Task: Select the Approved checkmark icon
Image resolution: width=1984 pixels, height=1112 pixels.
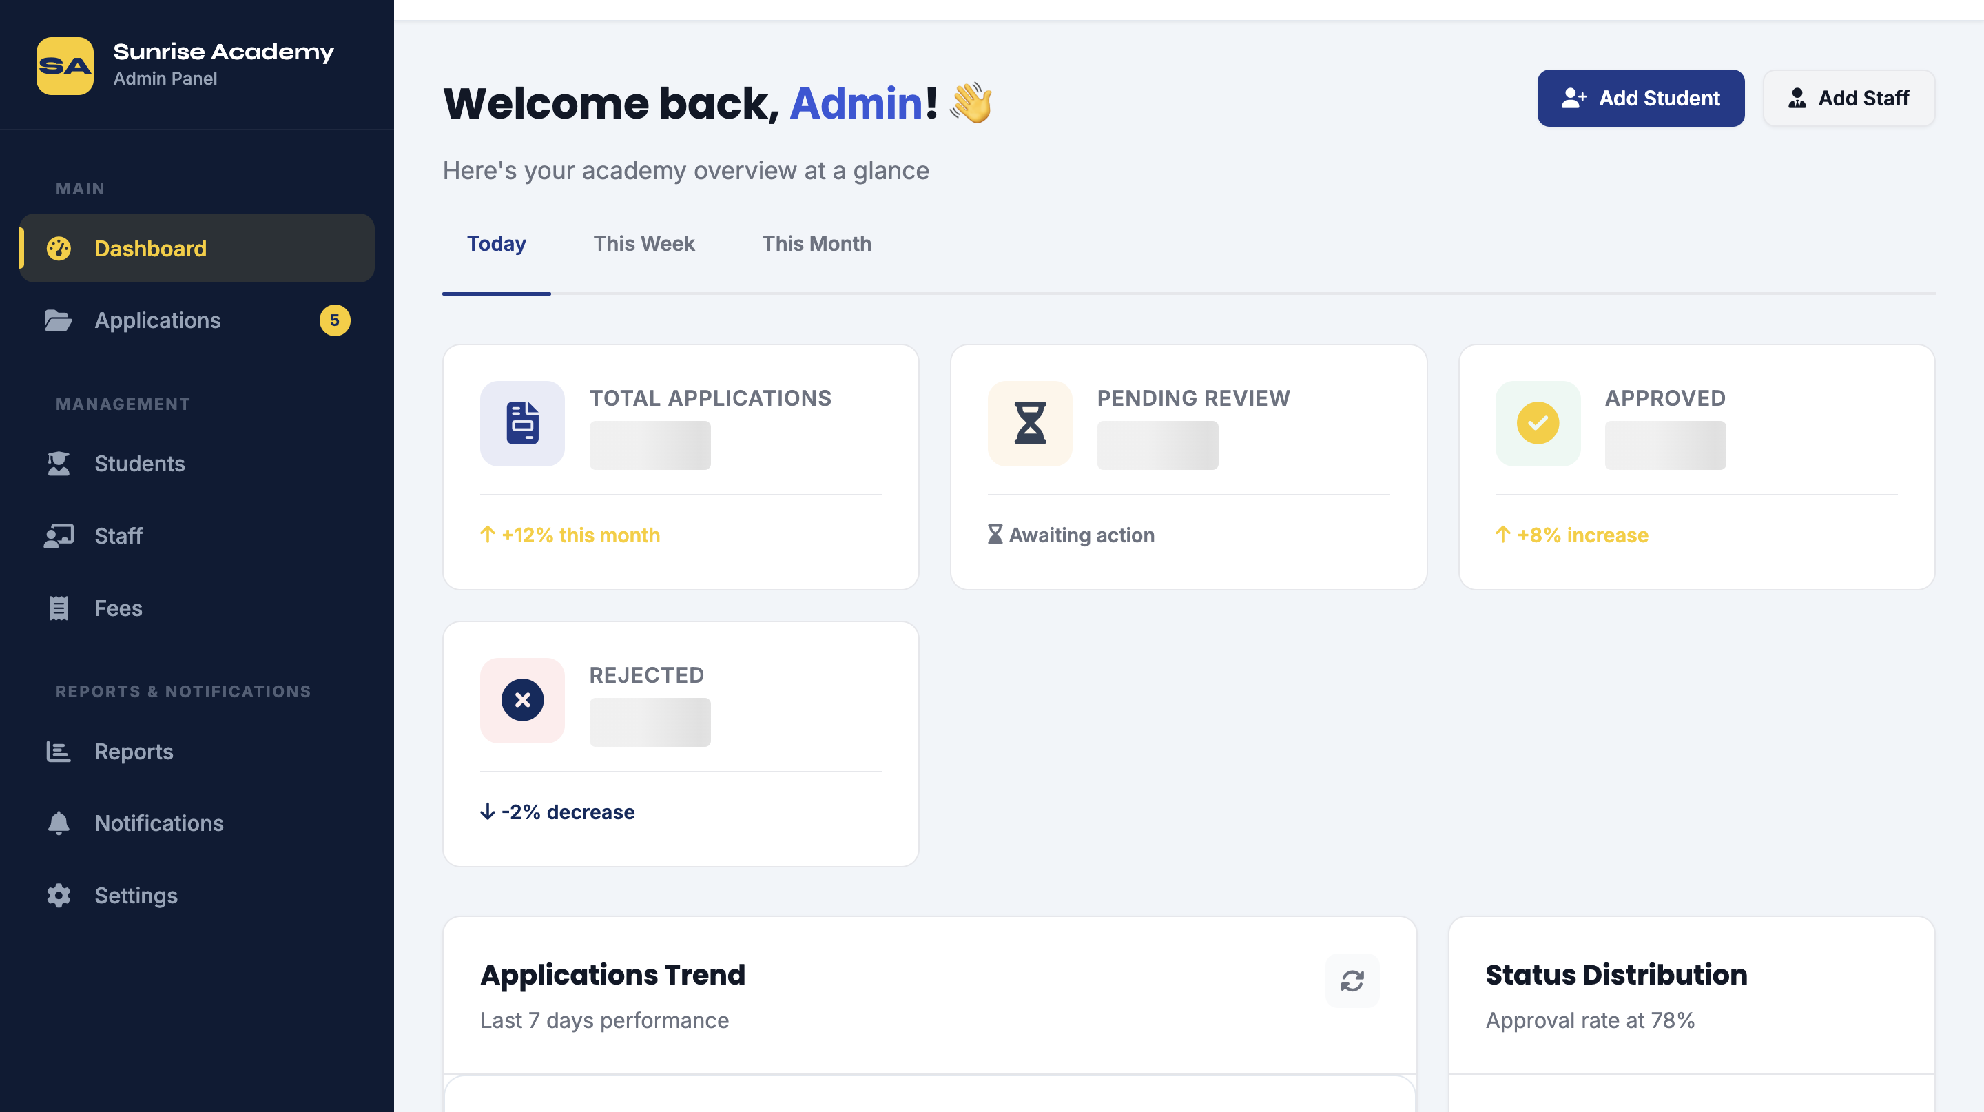Action: (x=1538, y=424)
